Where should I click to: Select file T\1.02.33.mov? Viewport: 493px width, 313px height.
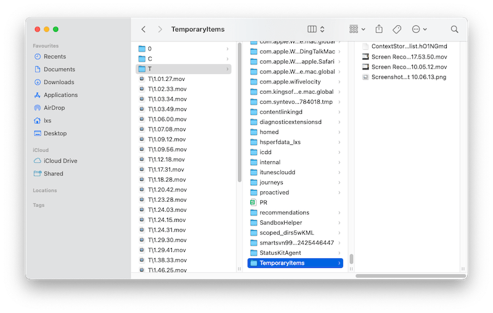(x=184, y=89)
